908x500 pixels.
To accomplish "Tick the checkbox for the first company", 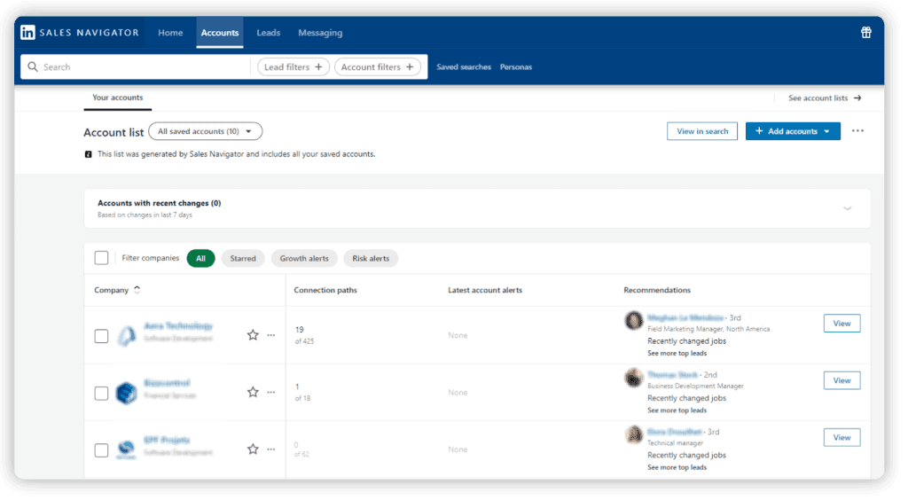I will click(101, 336).
